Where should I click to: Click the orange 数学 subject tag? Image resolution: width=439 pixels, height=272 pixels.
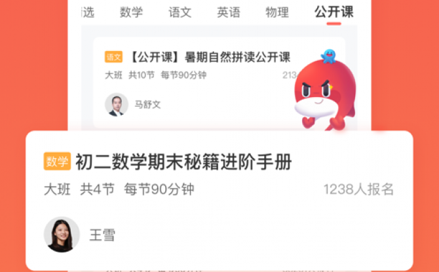click(x=57, y=161)
